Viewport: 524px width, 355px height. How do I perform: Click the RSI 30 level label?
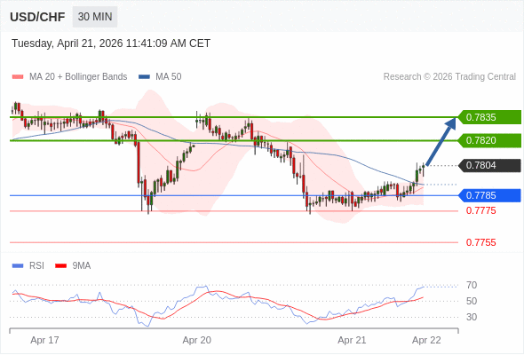(472, 317)
